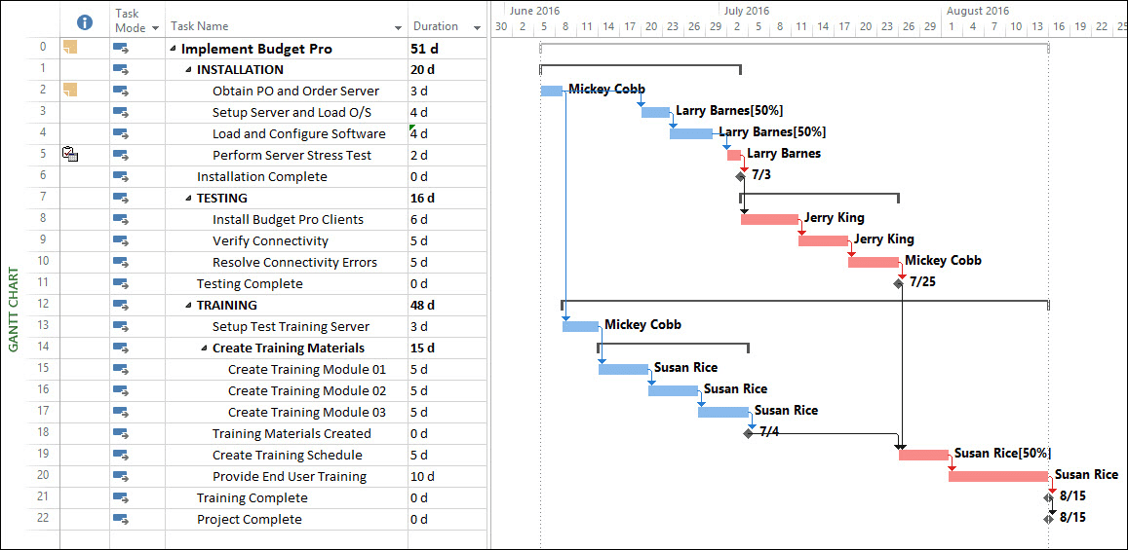Select the Install Budget Pro Clients red bar
The width and height of the screenshot is (1128, 550).
pos(770,219)
